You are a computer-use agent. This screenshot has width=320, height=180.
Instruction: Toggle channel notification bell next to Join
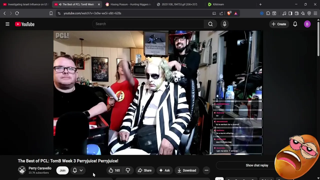pyautogui.click(x=75, y=170)
